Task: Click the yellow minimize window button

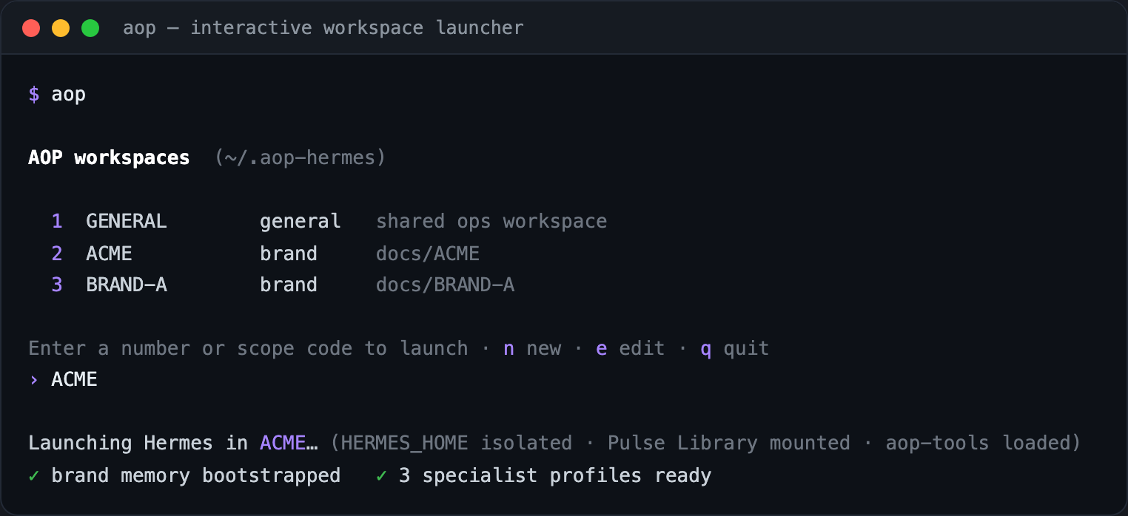Action: point(61,28)
